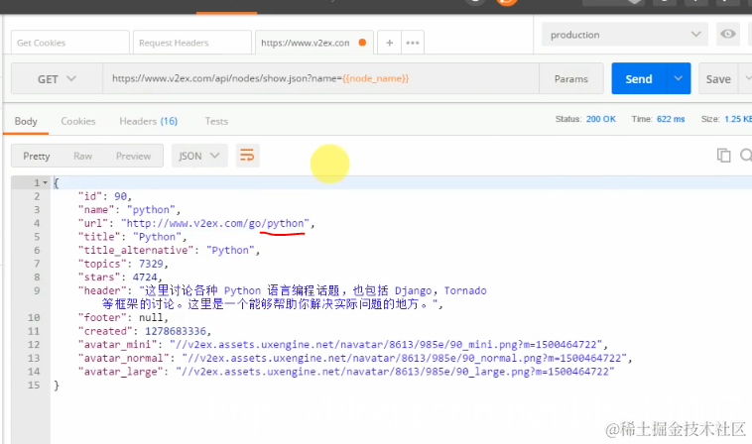
Task: Click the 622 ms time value
Action: [671, 119]
